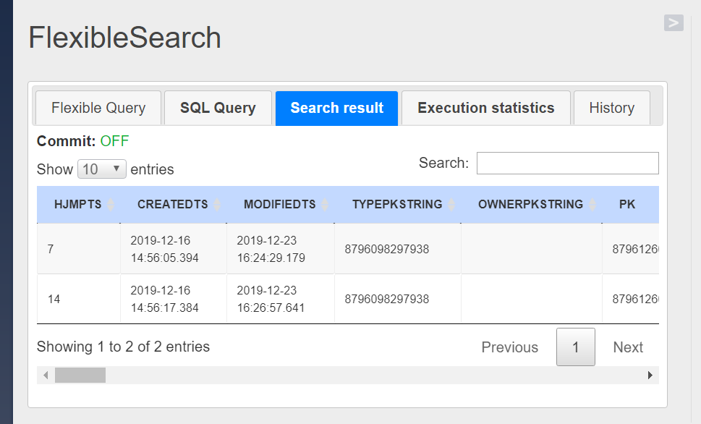
Task: Click the sort arrows beside TYPEPKSTRING
Action: [x=451, y=205]
